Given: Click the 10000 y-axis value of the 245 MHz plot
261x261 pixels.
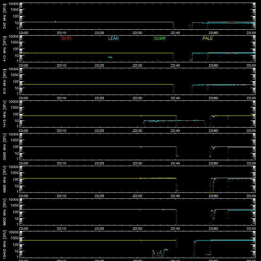Looking at the screenshot, I should pyautogui.click(x=14, y=4).
